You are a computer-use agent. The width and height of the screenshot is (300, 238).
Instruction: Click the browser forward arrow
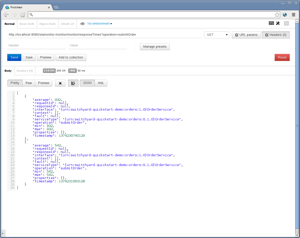(x=14, y=15)
